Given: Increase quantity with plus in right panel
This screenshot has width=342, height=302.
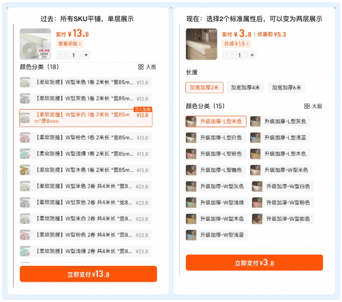Looking at the screenshot, I should pyautogui.click(x=252, y=55).
